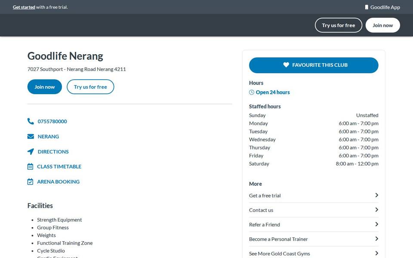The width and height of the screenshot is (413, 258).
Task: Click the Wednesday day label
Action: click(262, 139)
